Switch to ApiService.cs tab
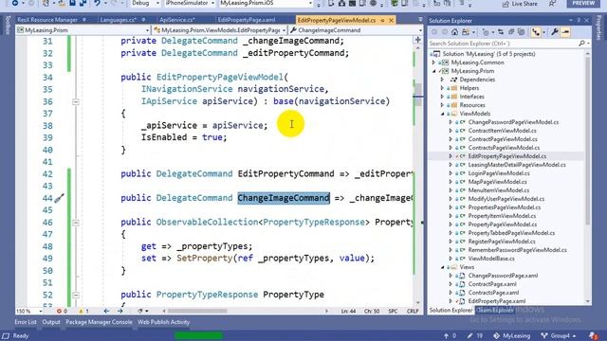 coord(176,20)
